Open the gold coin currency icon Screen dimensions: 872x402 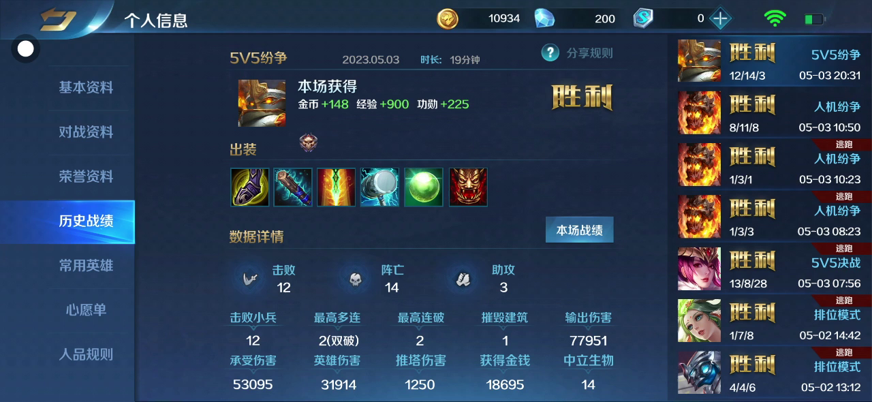(x=448, y=18)
